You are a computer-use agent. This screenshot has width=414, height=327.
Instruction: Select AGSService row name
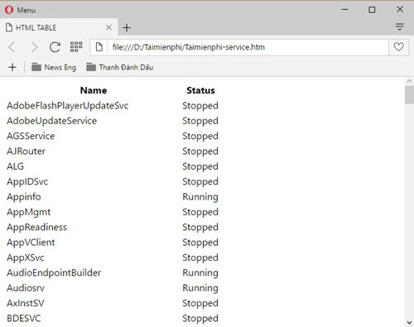31,136
